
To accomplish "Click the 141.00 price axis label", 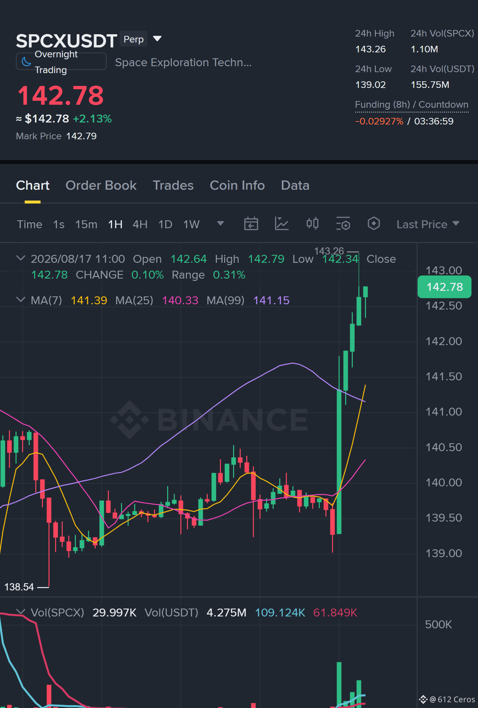I will pos(444,412).
